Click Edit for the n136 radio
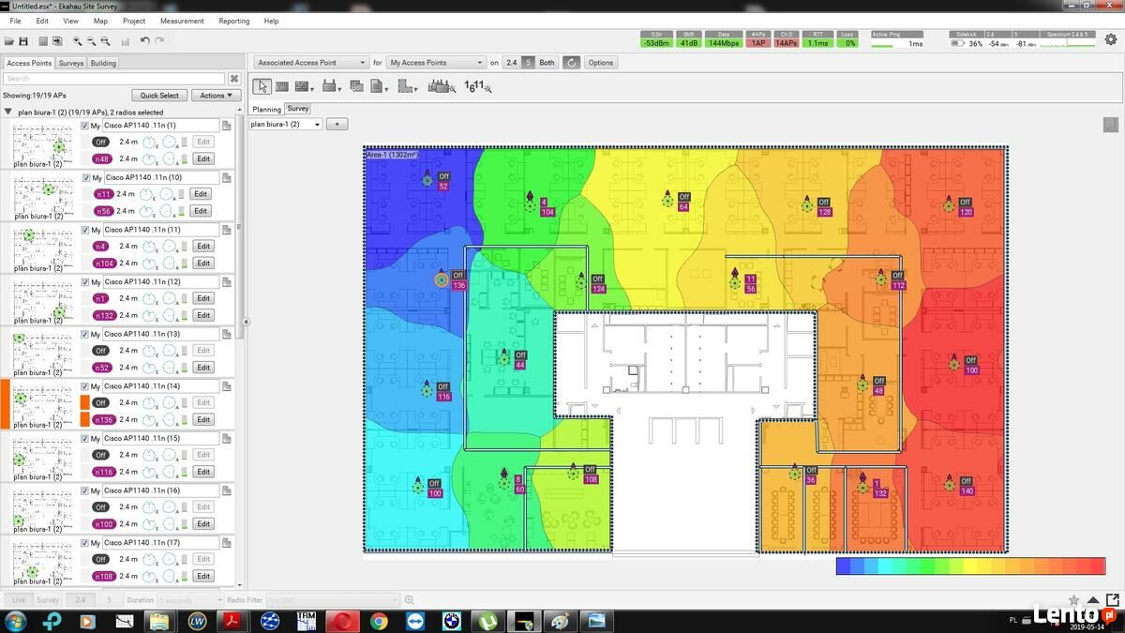1125x633 pixels. [203, 420]
